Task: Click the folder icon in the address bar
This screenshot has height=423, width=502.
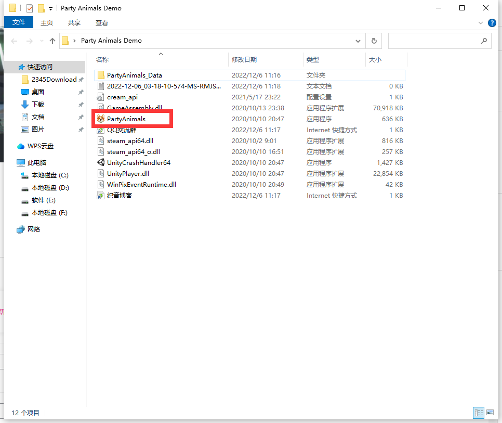Action: pos(64,40)
